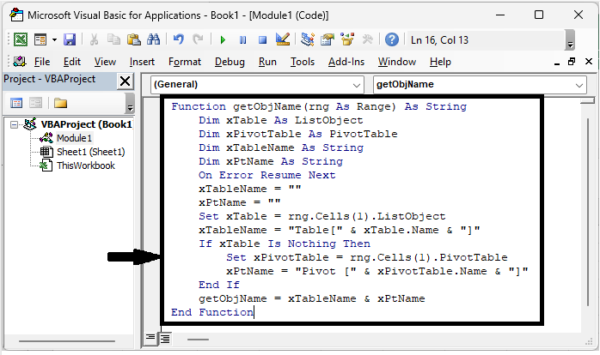Minimize the Module1 code window
This screenshot has width=600, height=355.
tap(557, 63)
